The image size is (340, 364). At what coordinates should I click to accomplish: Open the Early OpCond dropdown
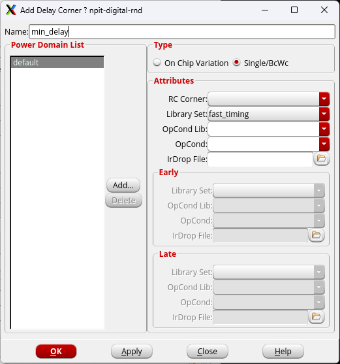click(x=319, y=220)
